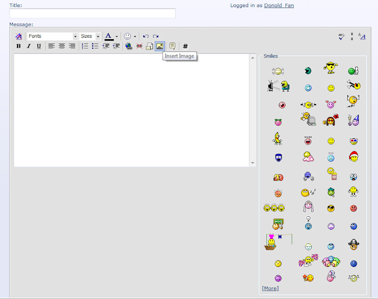Screen dimensions: 378x299
Task: Insert the green thumbs-up smiley
Action: [353, 71]
